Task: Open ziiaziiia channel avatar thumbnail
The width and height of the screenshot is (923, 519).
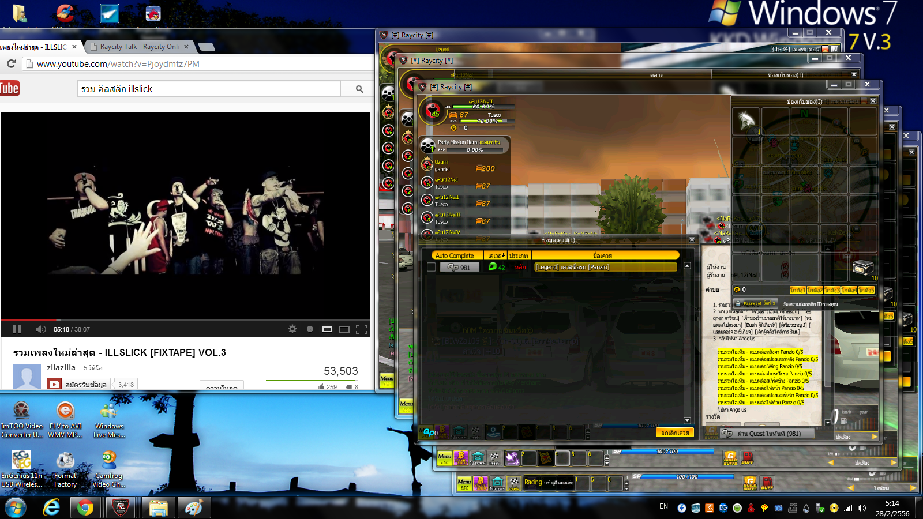Action: coord(27,377)
